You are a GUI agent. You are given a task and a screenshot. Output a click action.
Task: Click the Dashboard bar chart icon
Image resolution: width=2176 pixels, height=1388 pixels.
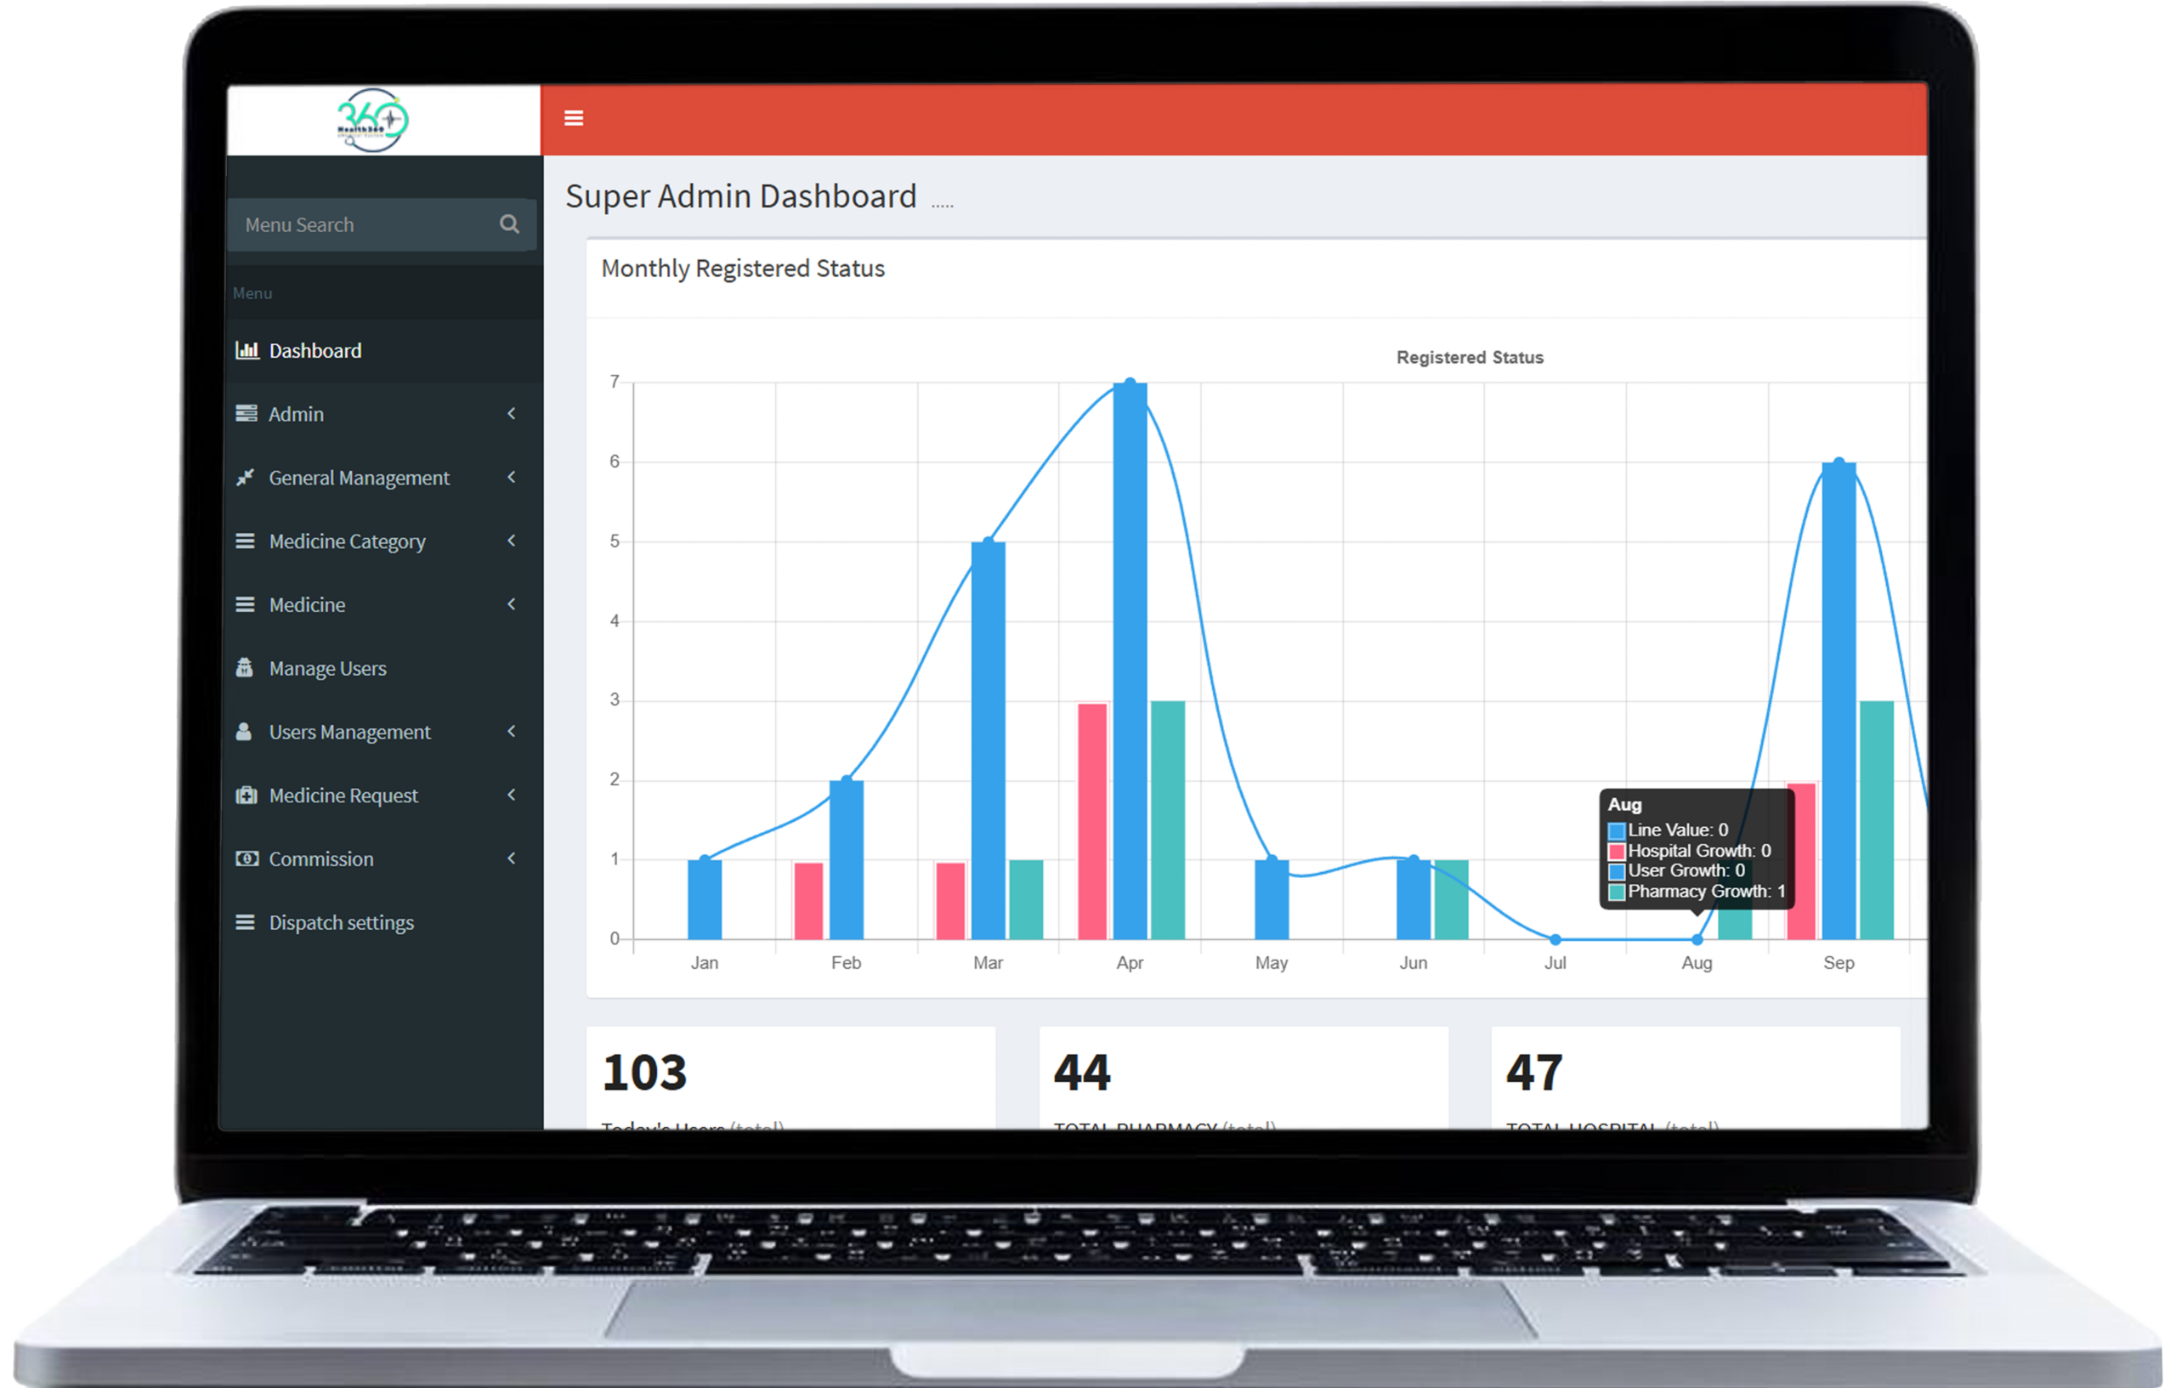[x=246, y=351]
